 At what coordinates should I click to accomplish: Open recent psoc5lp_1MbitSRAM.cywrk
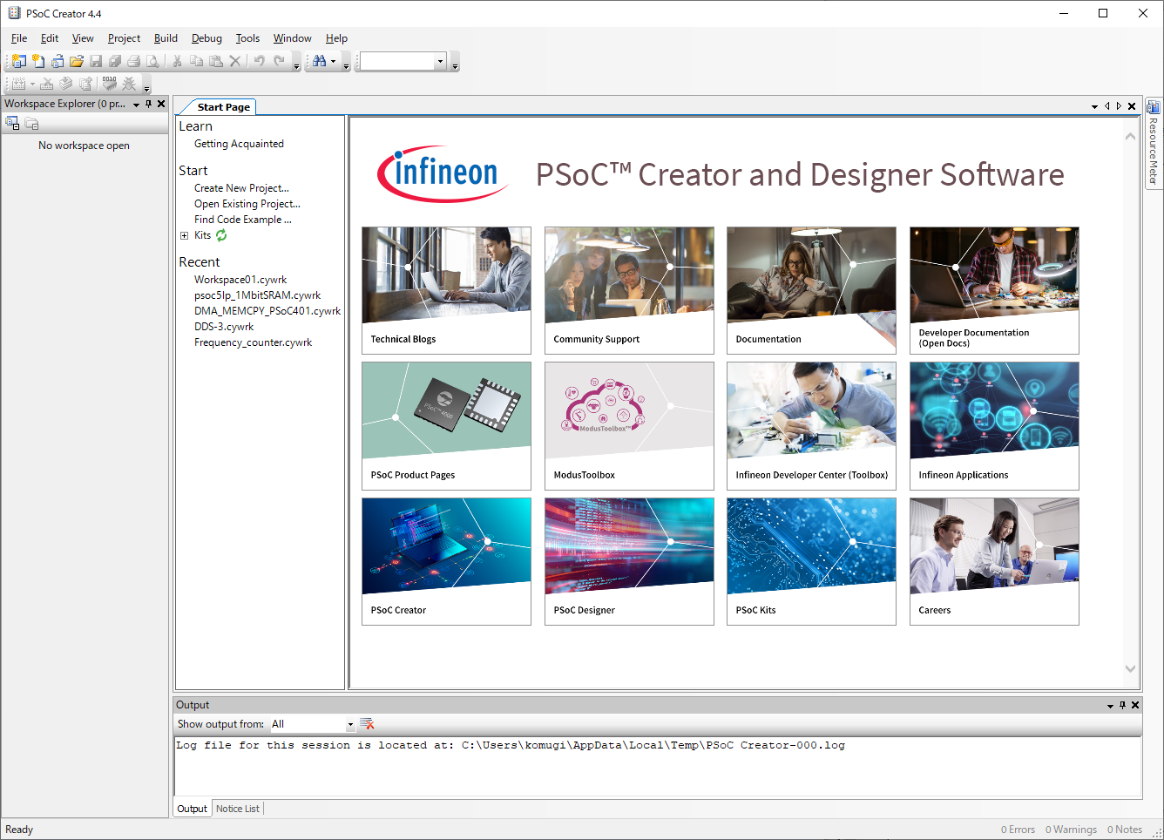click(257, 295)
